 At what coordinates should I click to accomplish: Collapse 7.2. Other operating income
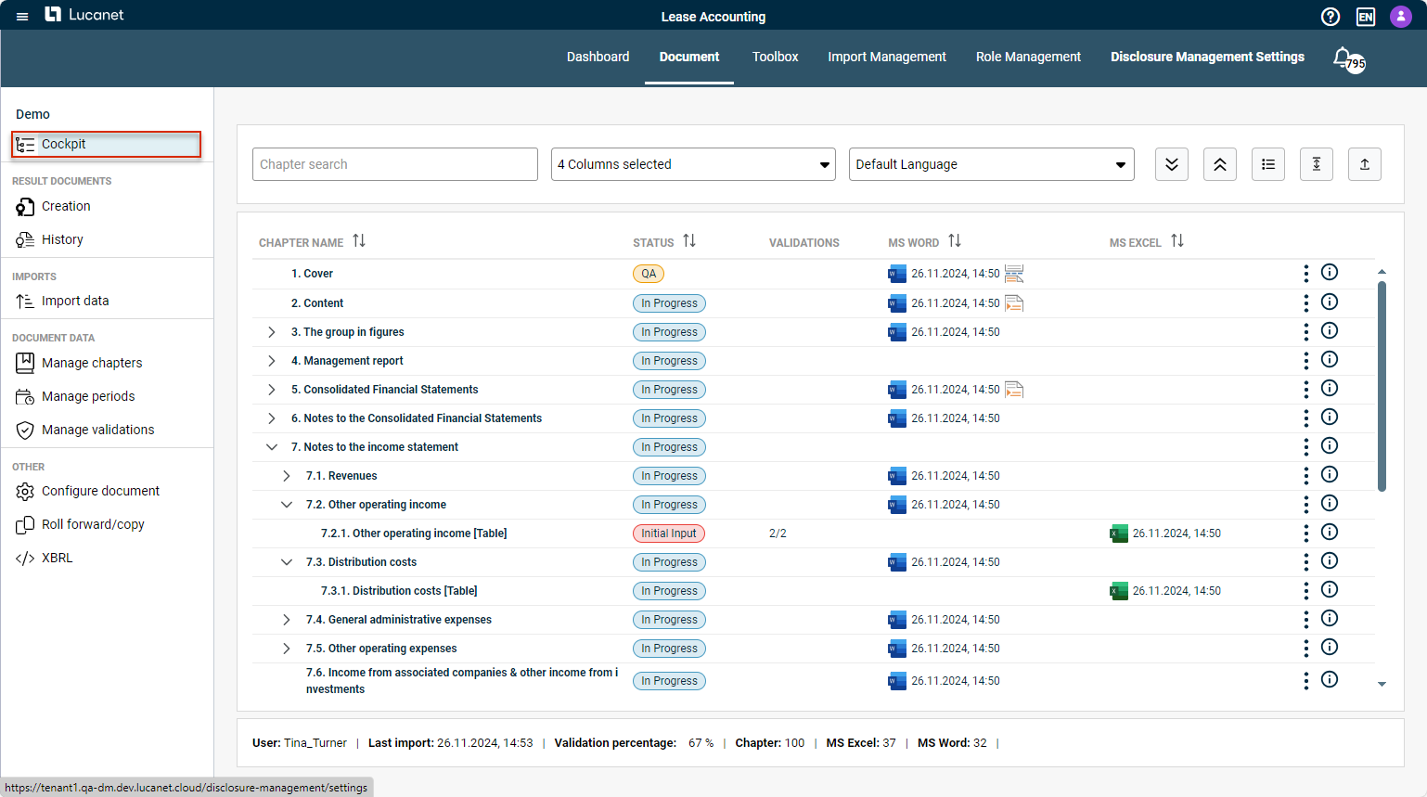click(x=287, y=505)
